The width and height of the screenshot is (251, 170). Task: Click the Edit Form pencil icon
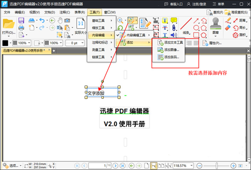pyautogui.click(x=145, y=23)
